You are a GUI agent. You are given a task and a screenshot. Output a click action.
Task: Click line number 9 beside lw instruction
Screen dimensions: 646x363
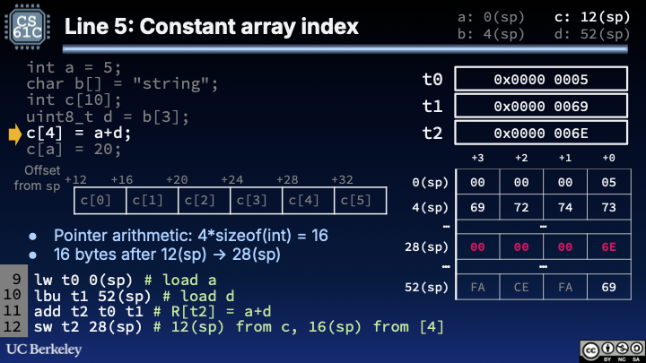pyautogui.click(x=16, y=277)
